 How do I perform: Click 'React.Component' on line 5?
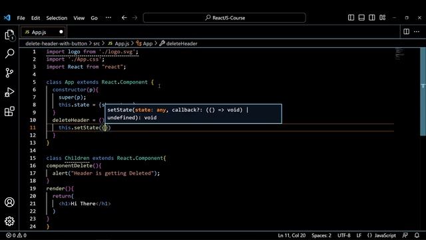tap(124, 82)
